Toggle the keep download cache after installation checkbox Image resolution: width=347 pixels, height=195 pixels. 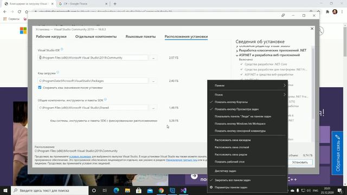tap(40, 88)
